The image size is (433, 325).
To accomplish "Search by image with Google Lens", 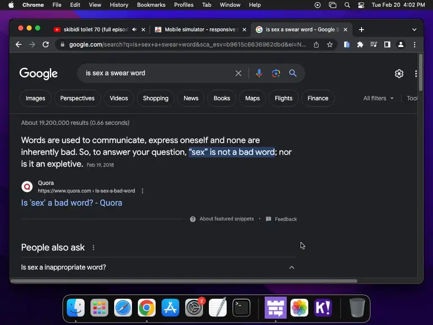I will pyautogui.click(x=276, y=73).
